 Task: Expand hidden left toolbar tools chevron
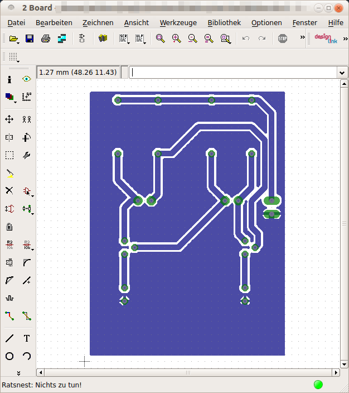coord(18,372)
